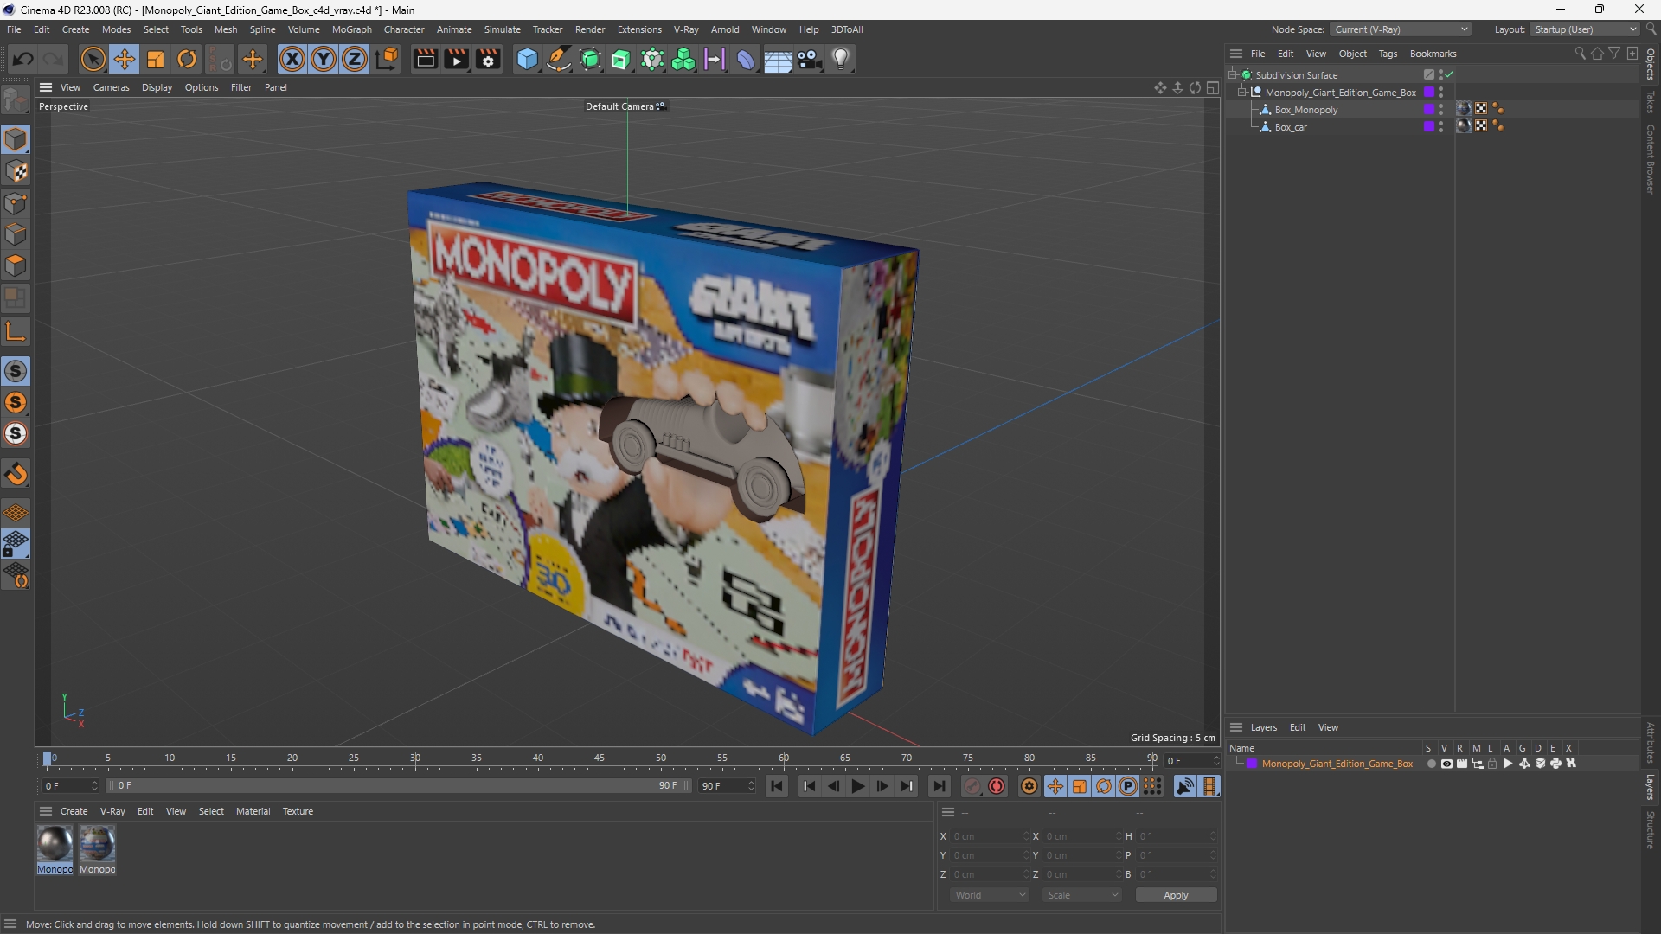Switch to the Takes side tab
Viewport: 1661px width, 934px height.
1651,101
